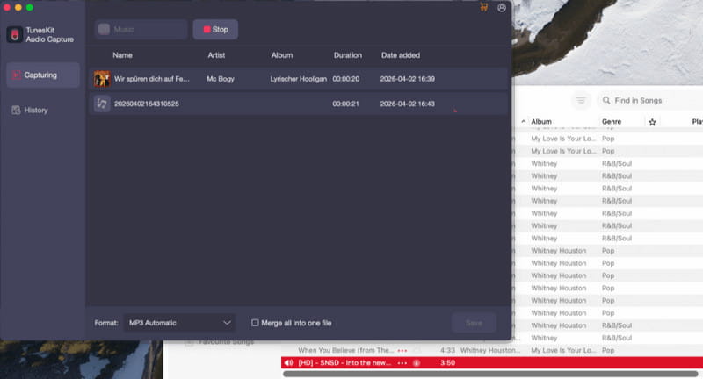
Task: Click the Name column header
Action: point(122,55)
